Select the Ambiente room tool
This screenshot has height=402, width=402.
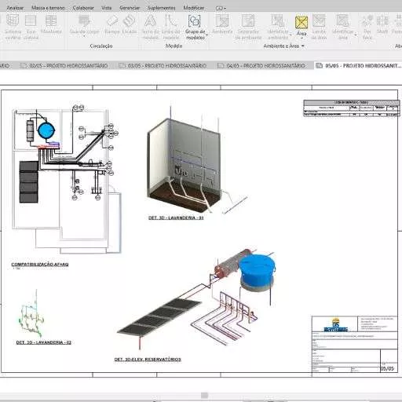click(x=222, y=24)
